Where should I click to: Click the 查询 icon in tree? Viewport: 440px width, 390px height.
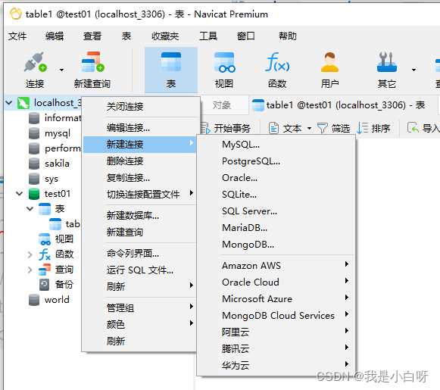[45, 270]
